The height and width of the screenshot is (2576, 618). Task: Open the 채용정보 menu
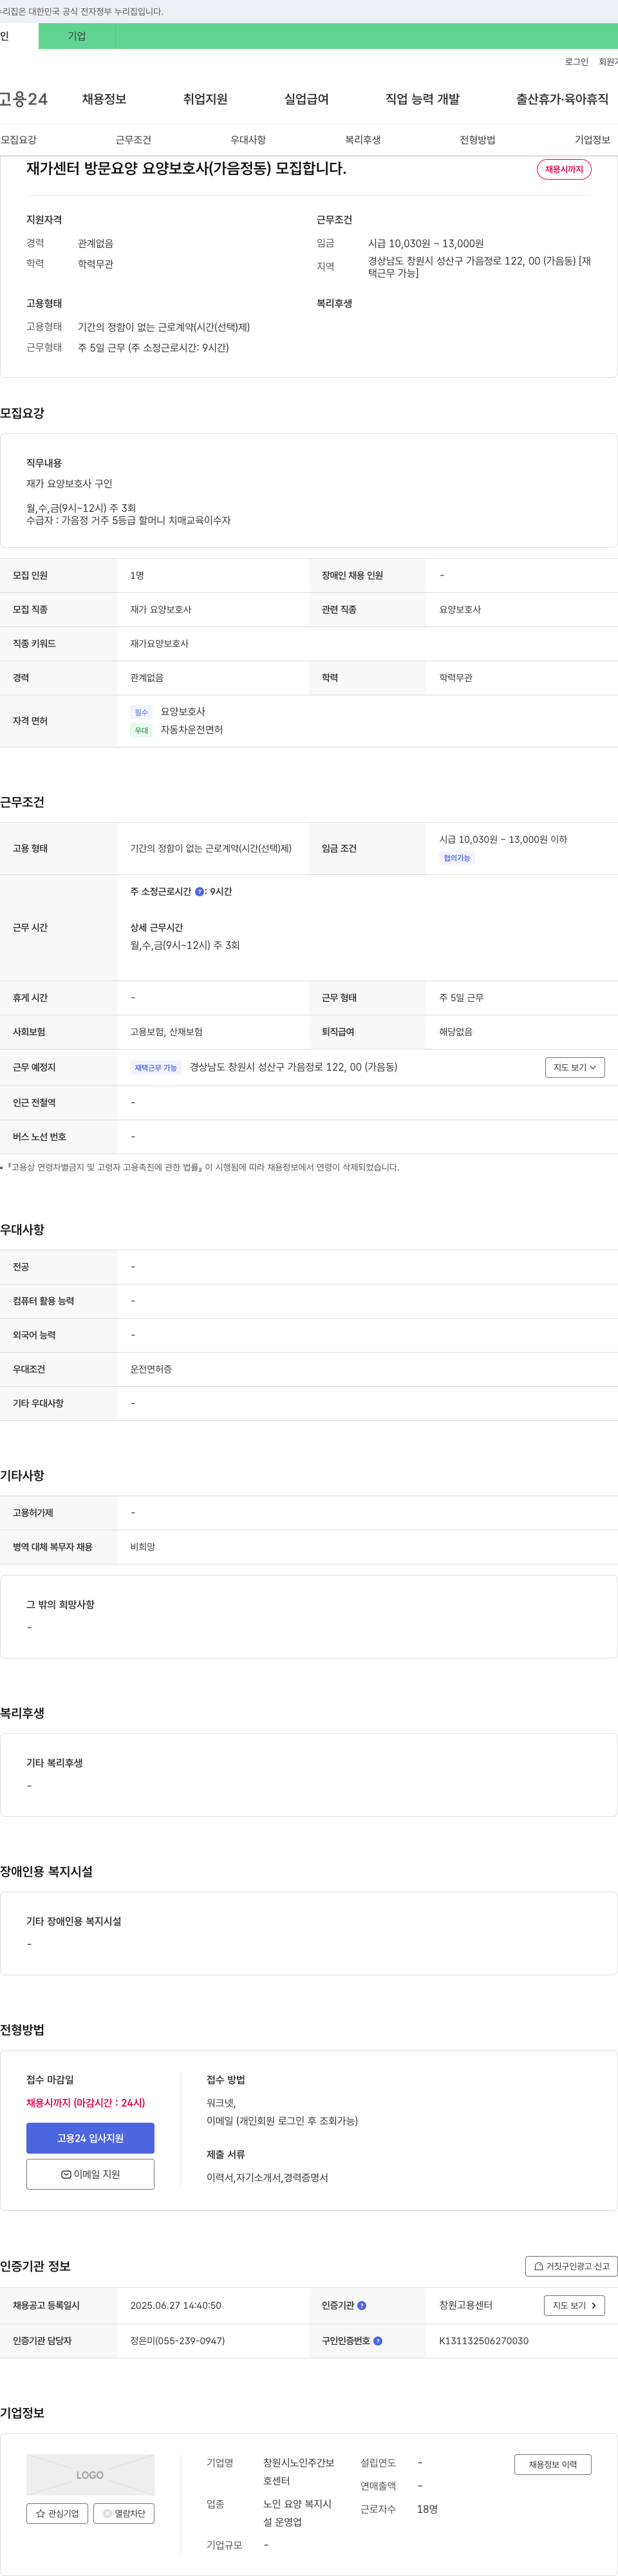pos(104,99)
